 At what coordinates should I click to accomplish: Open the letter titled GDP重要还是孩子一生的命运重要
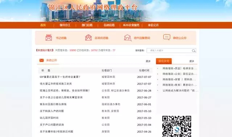pos(60,77)
